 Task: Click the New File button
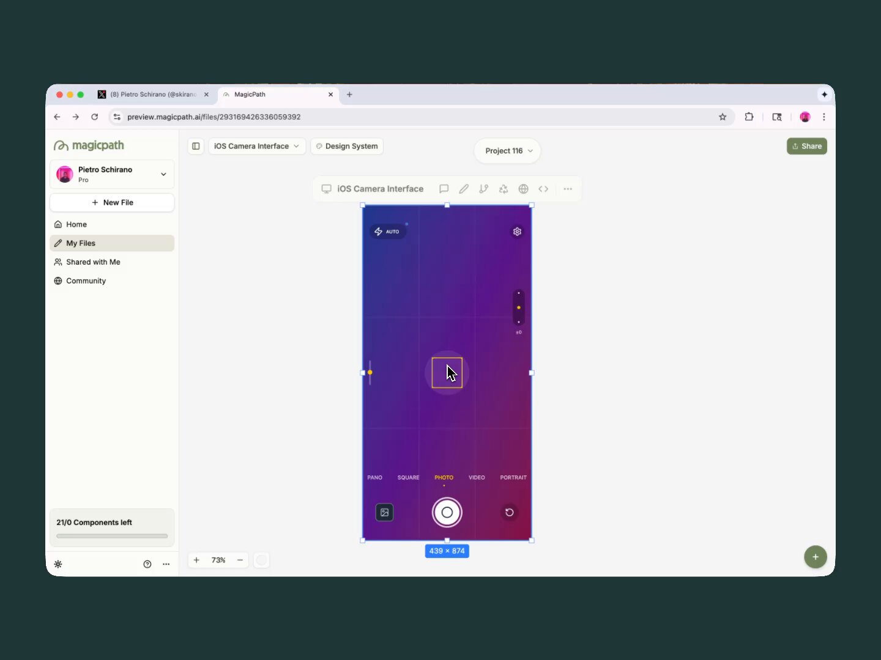point(112,202)
